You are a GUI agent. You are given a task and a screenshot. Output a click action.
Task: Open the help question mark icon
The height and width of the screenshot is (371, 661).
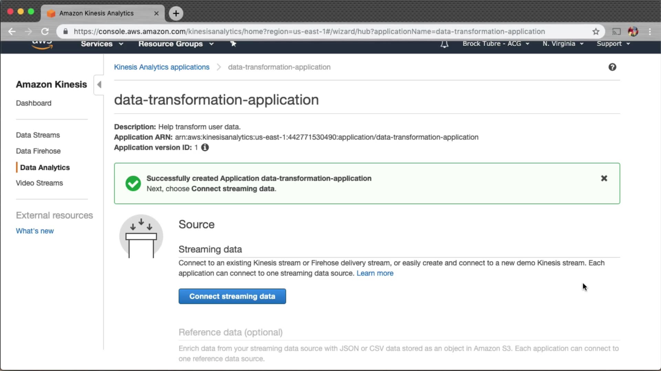pos(612,67)
